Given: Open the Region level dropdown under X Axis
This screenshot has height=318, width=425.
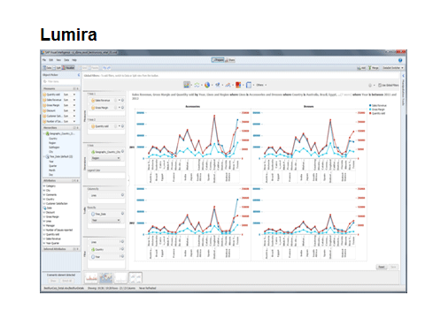Looking at the screenshot, I should [105, 158].
